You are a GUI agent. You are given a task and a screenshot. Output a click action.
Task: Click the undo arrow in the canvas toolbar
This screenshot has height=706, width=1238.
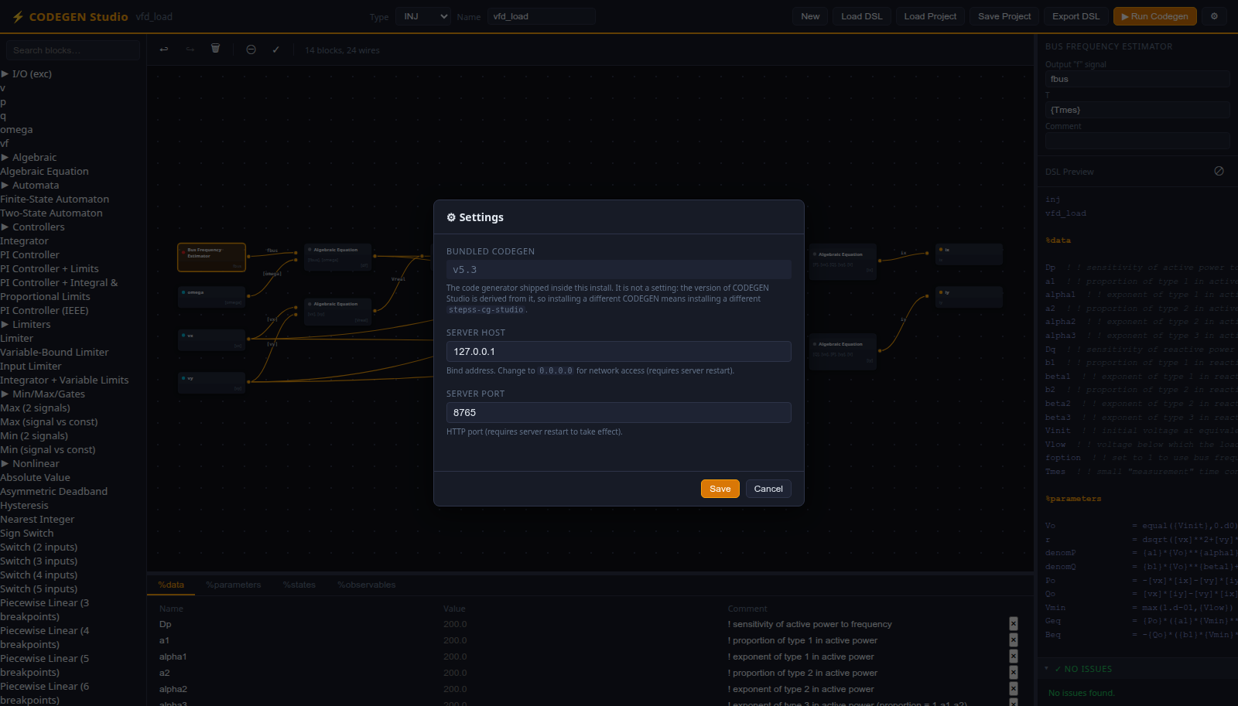coord(164,49)
